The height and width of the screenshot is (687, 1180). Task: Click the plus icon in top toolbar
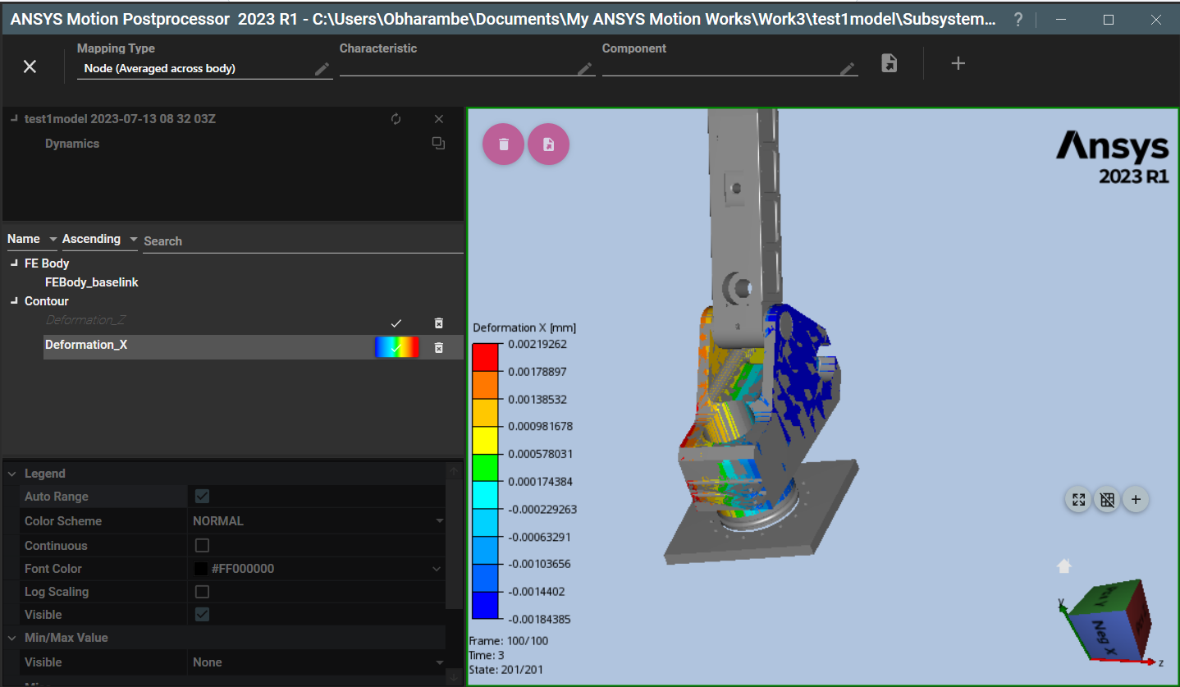point(958,63)
